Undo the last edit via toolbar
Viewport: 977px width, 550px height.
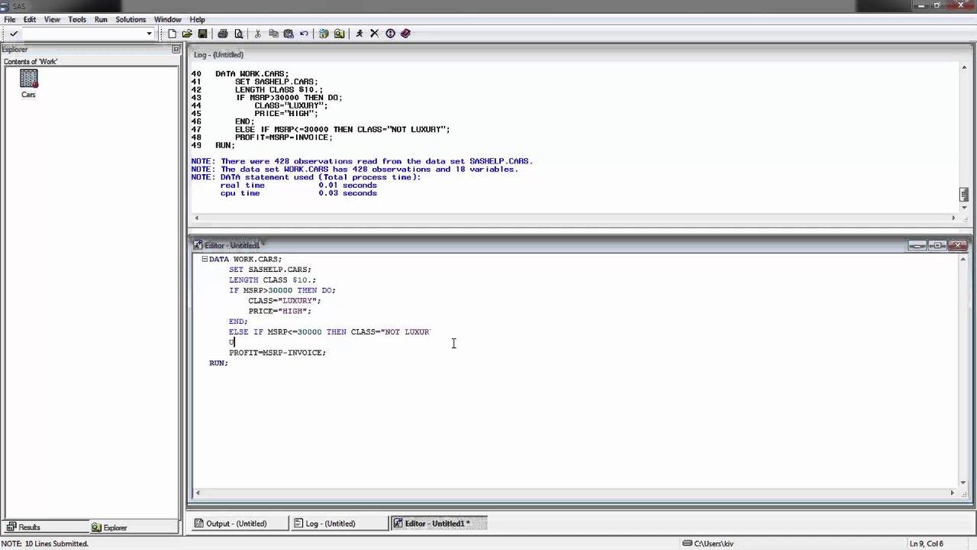[304, 34]
